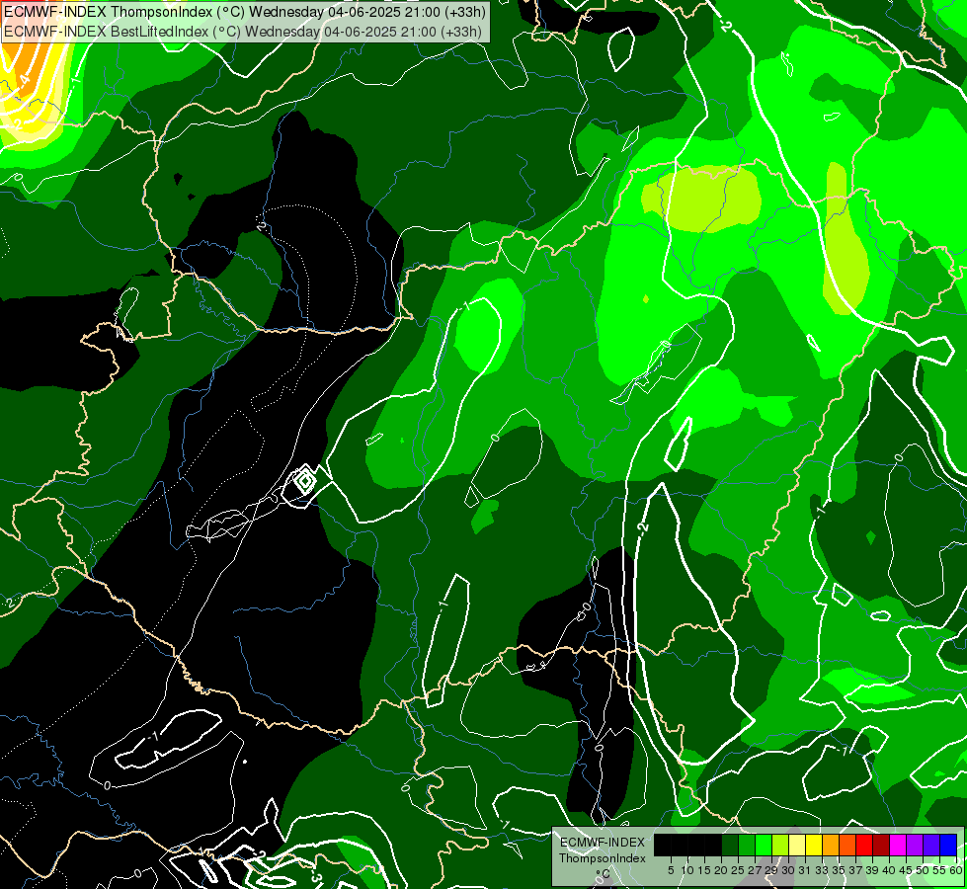Image resolution: width=967 pixels, height=889 pixels.
Task: Select the red-orange 35–37 legend swatch
Action: click(x=847, y=845)
